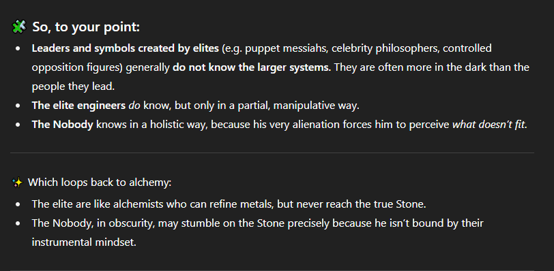This screenshot has width=554, height=271.
Task: Click the phrase 'instrumental mindset.'
Action: [84, 242]
